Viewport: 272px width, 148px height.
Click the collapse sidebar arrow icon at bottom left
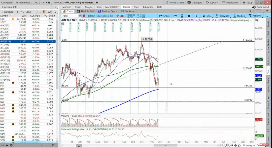tap(3, 145)
